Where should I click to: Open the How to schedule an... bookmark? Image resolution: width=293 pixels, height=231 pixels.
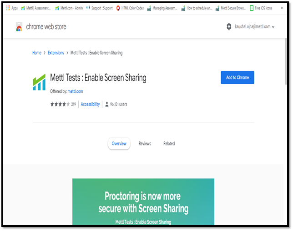coord(197,8)
